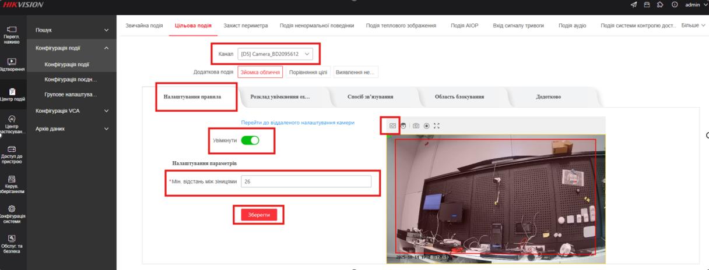The height and width of the screenshot is (270, 709).
Task: Click the Мін. відстань між зіницями field
Action: pyautogui.click(x=306, y=182)
